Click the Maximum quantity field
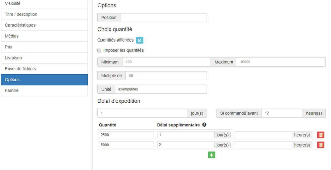331x170 pixels. [281, 62]
